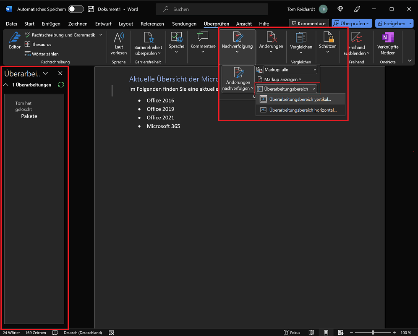Expand Markup anzeigen options

click(x=279, y=79)
